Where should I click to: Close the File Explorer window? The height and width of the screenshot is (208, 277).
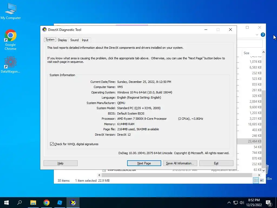[259, 27]
